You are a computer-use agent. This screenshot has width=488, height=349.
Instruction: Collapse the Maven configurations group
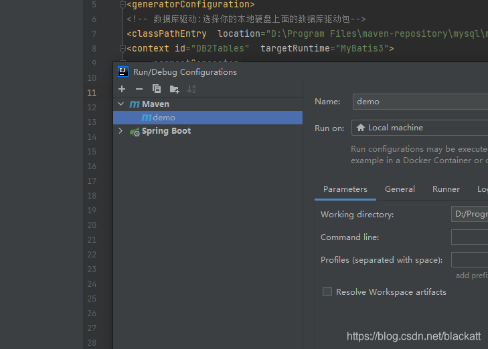[121, 104]
